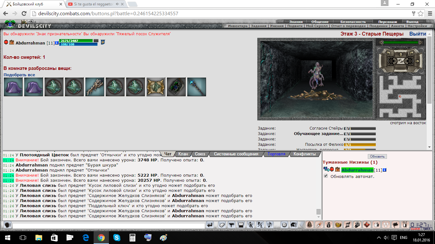The image size is (435, 244).
Task: Pick up the golden ornate frame item
Action: click(156, 87)
